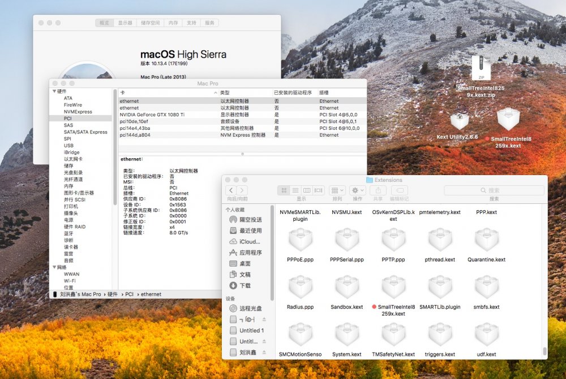Select the PPPSerial.ppp file icon

pos(347,239)
